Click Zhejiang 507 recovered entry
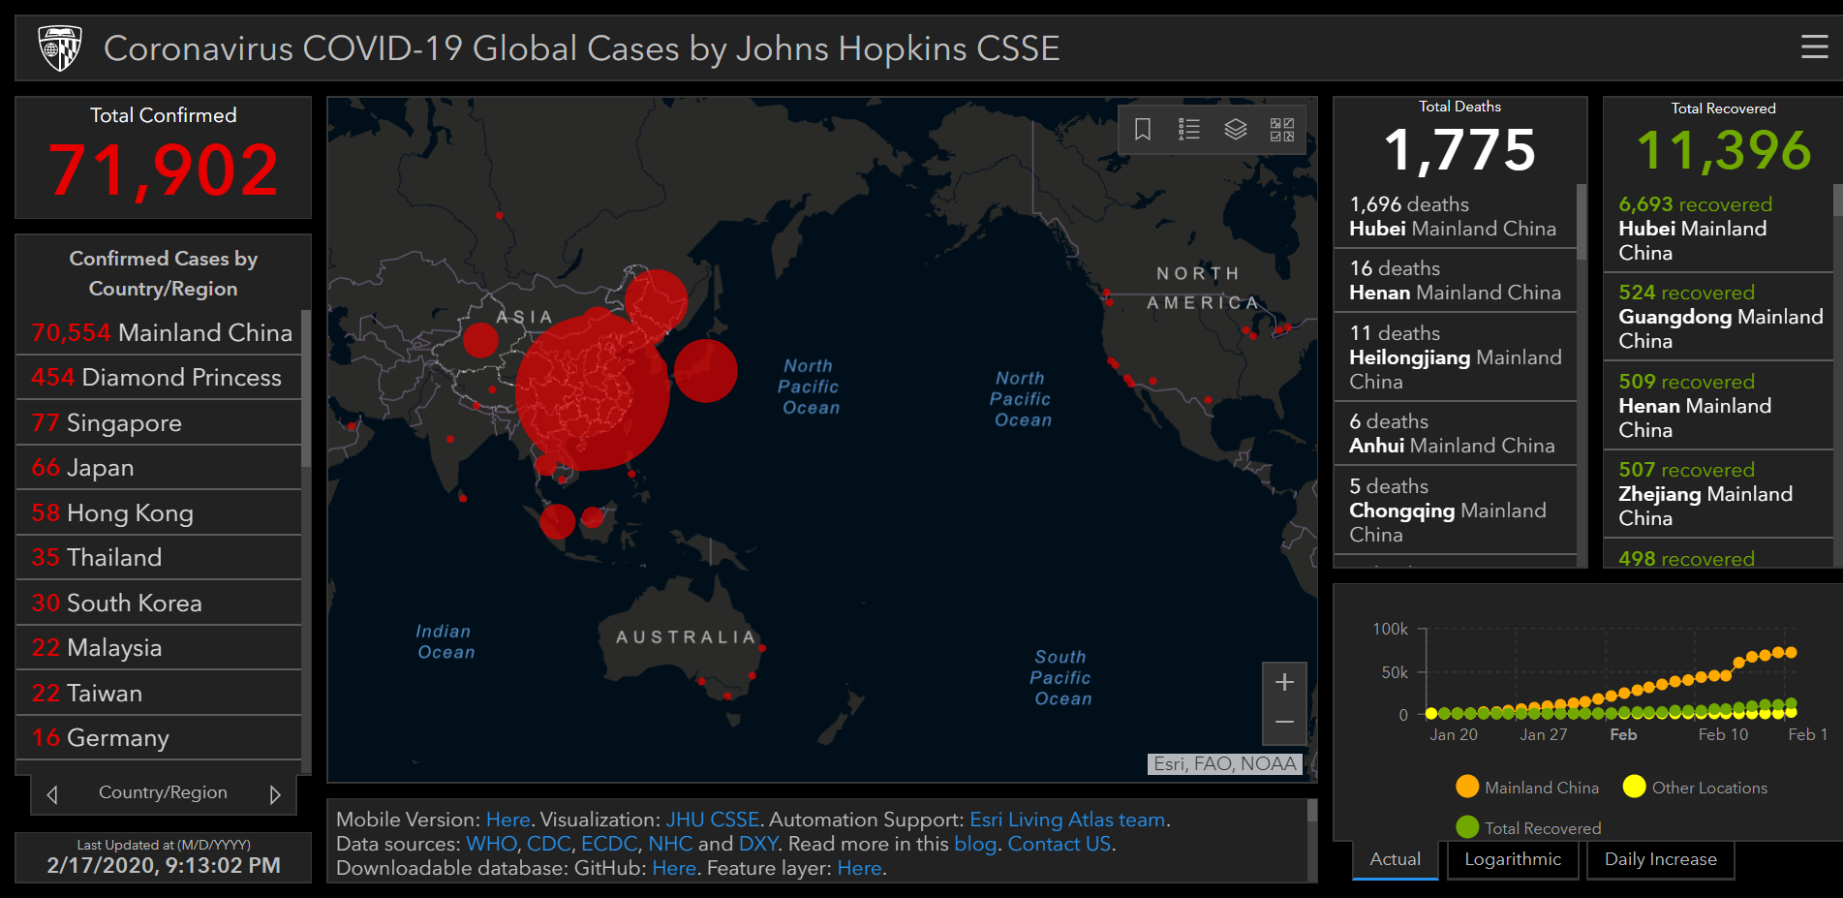1843x898 pixels. (1718, 493)
